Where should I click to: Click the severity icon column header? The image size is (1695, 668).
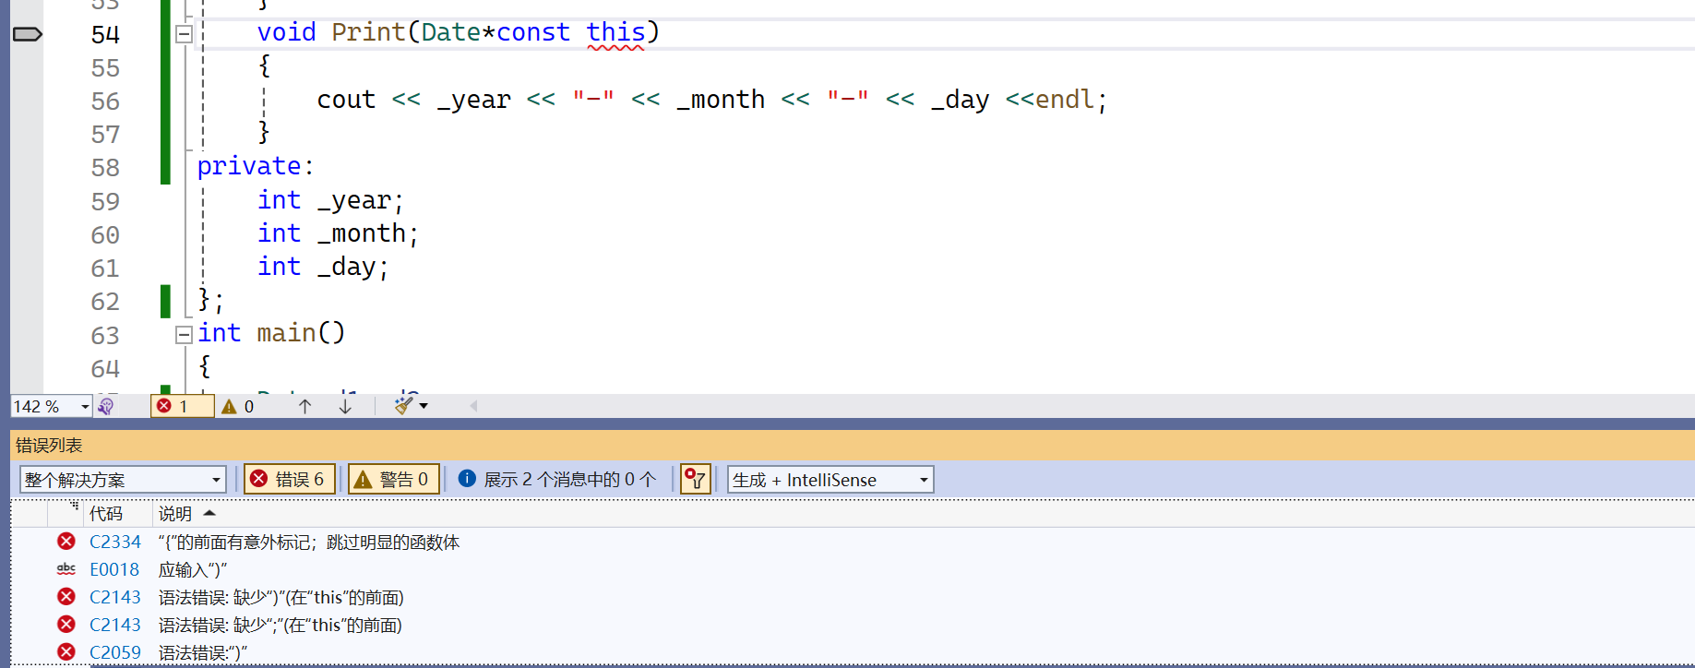[66, 514]
